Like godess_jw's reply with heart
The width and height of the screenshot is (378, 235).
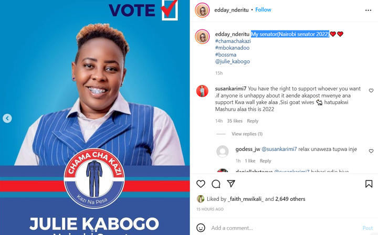coord(371,151)
